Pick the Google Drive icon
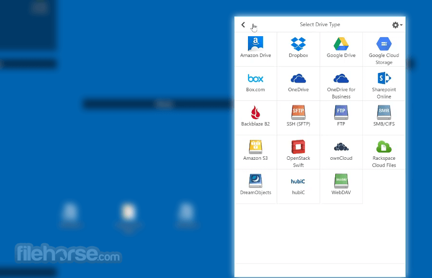The height and width of the screenshot is (278, 432). (x=341, y=44)
